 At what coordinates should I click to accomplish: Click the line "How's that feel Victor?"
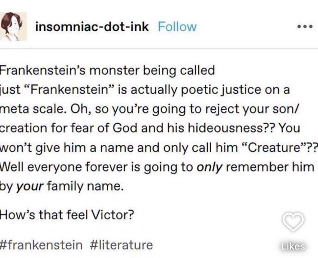tap(67, 215)
